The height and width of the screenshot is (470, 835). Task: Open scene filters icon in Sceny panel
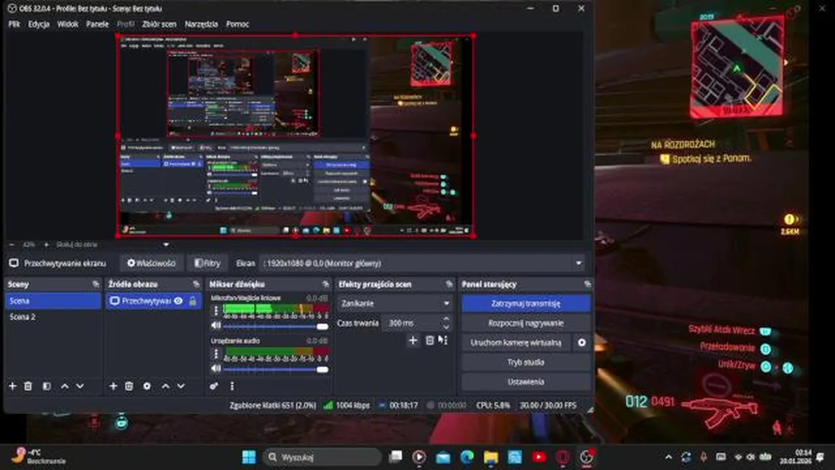click(x=46, y=386)
